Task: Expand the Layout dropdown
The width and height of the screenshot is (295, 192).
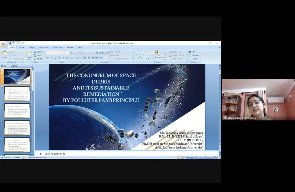Action: click(x=39, y=52)
